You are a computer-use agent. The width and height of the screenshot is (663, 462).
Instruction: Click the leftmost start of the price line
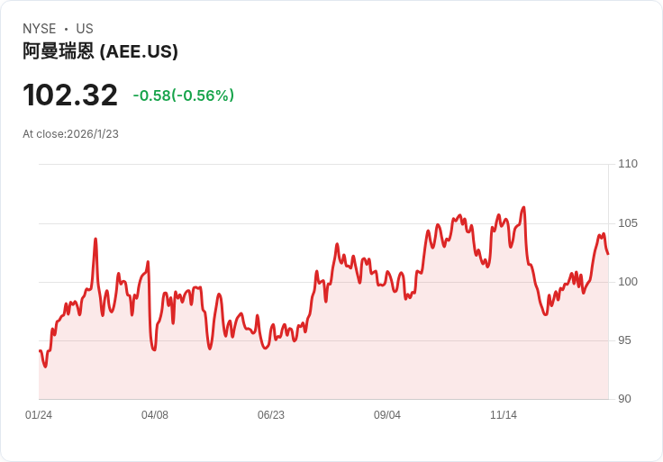click(40, 350)
